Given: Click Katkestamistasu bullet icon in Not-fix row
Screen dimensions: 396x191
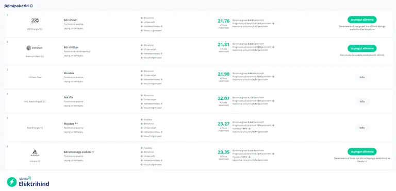Looking at the screenshot, I should click(x=142, y=103).
